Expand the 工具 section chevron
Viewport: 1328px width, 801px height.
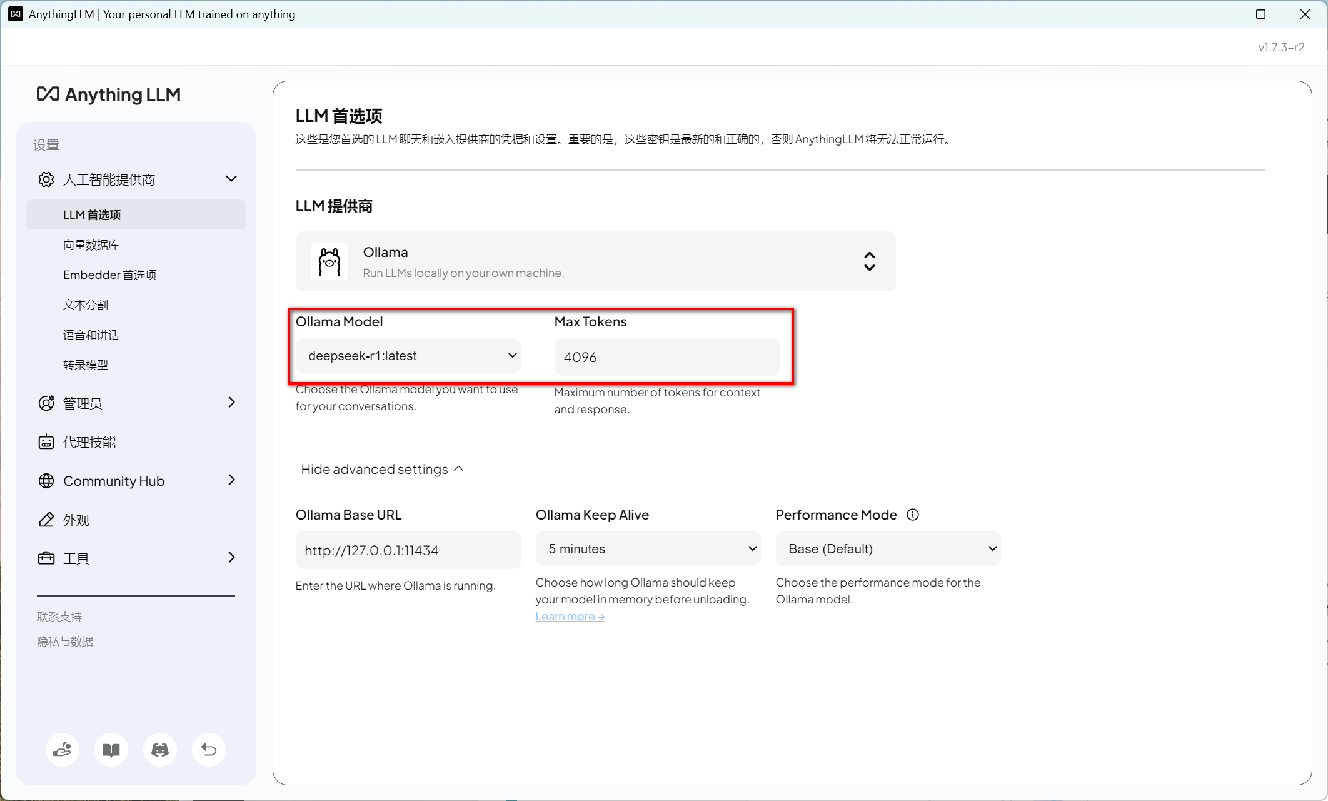[x=232, y=557]
